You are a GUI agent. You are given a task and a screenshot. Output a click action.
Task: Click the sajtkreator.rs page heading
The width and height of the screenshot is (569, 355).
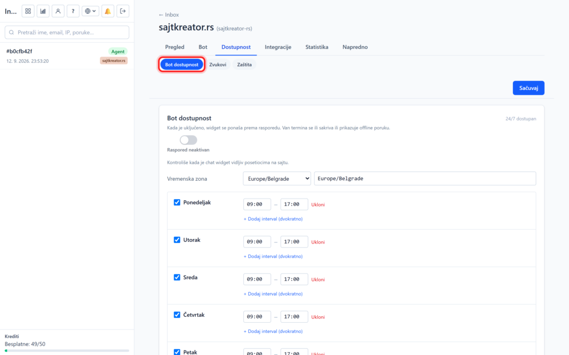[x=186, y=27]
